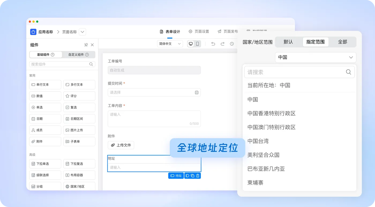Add the 附件 component from the panel
This screenshot has height=207, width=375.
[x=45, y=141]
